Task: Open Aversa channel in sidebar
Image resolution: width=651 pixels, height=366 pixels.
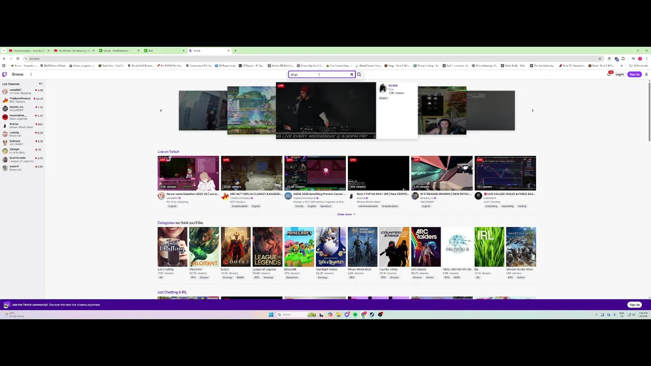Action: coord(22,126)
